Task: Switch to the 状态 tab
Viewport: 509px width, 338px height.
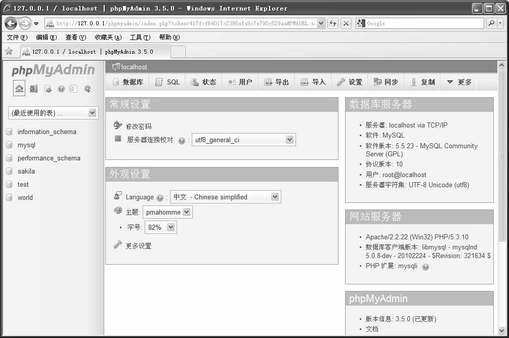Action: tap(203, 82)
